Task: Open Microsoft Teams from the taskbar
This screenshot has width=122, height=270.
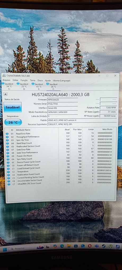Action: tap(97, 246)
